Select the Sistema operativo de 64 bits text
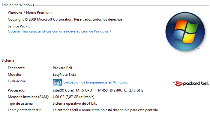The width and height of the screenshot is (210, 116). tap(75, 103)
